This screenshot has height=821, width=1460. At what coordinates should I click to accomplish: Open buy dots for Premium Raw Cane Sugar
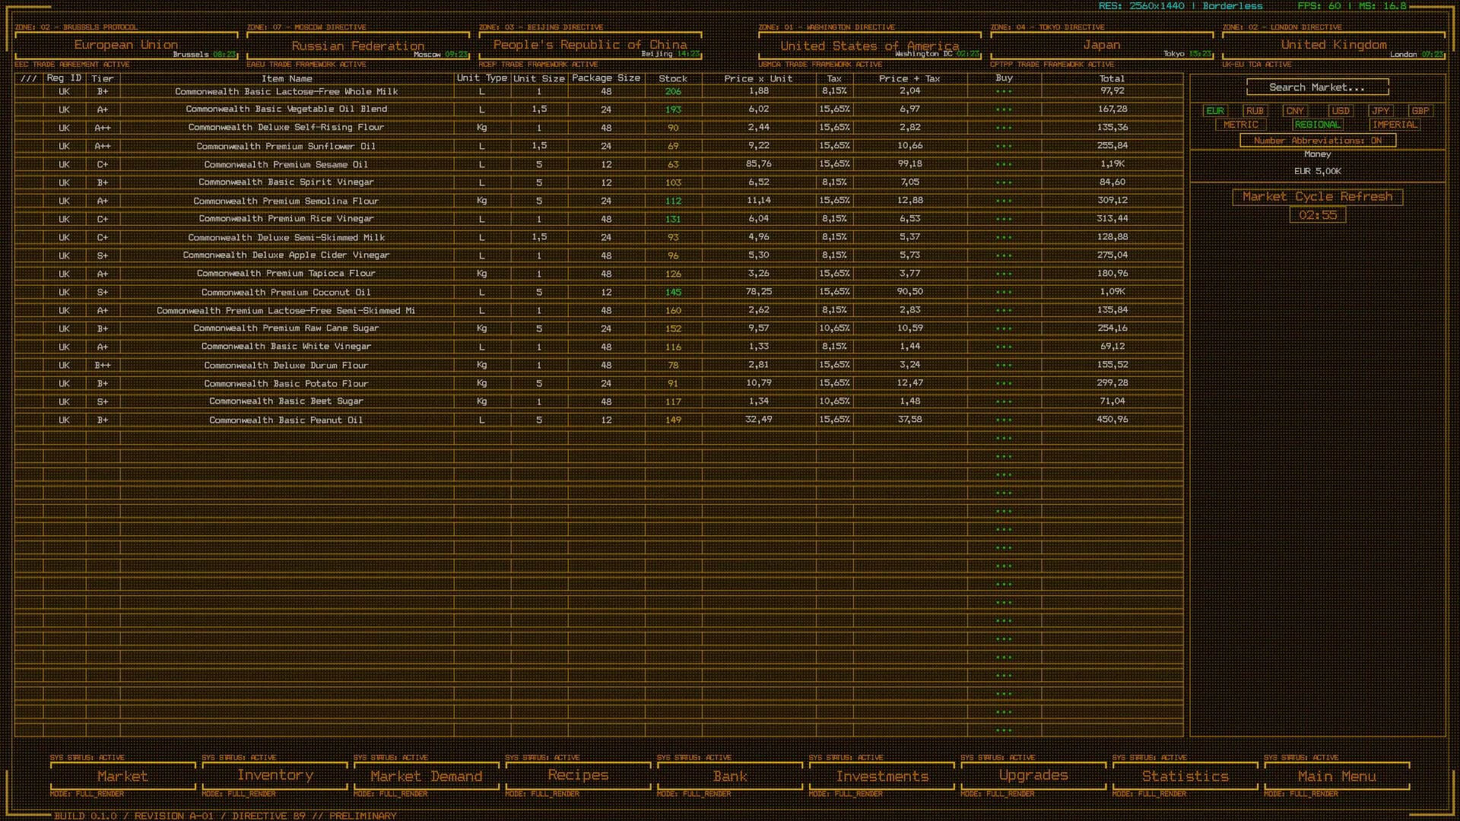click(1004, 328)
